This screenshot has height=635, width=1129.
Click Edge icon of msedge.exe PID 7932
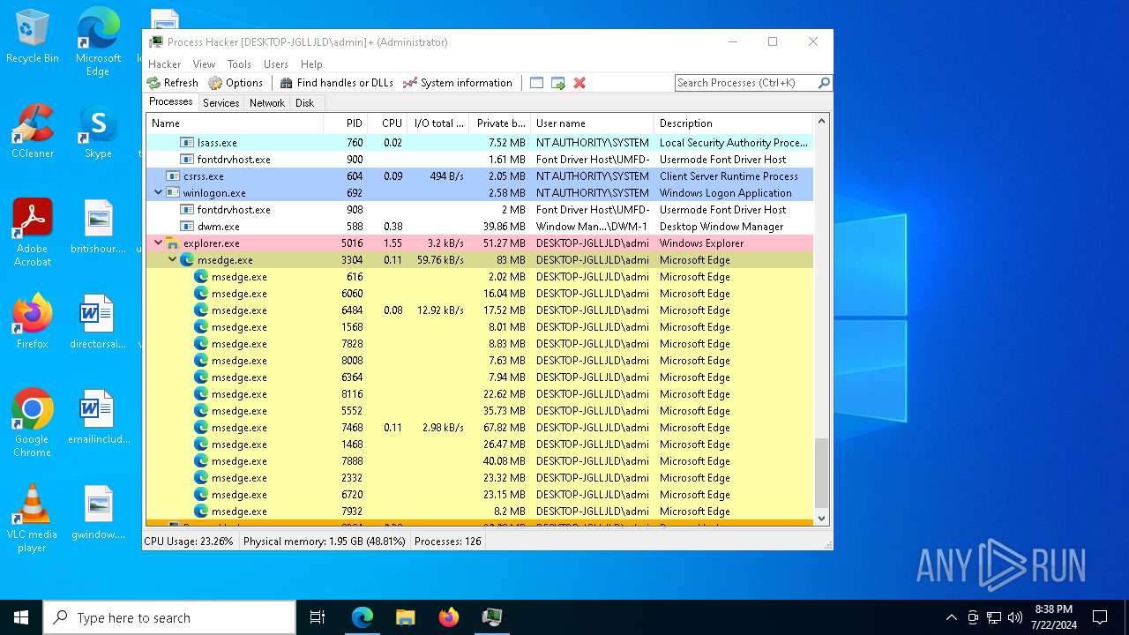[201, 512]
